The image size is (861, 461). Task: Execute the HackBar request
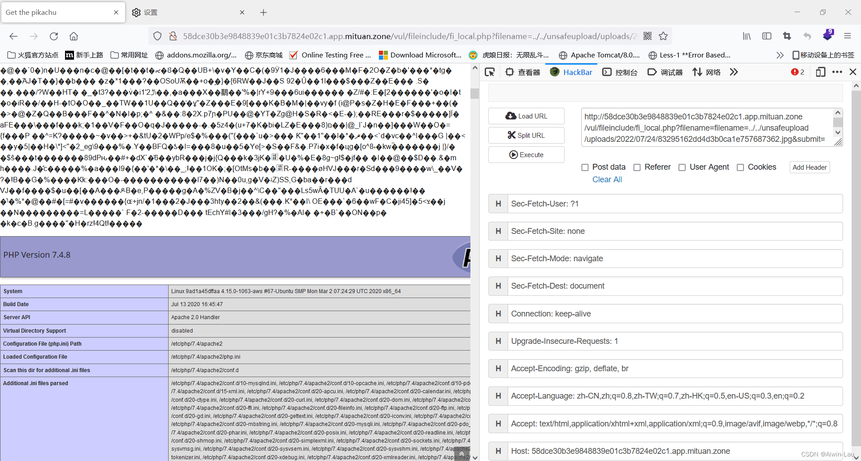tap(526, 155)
